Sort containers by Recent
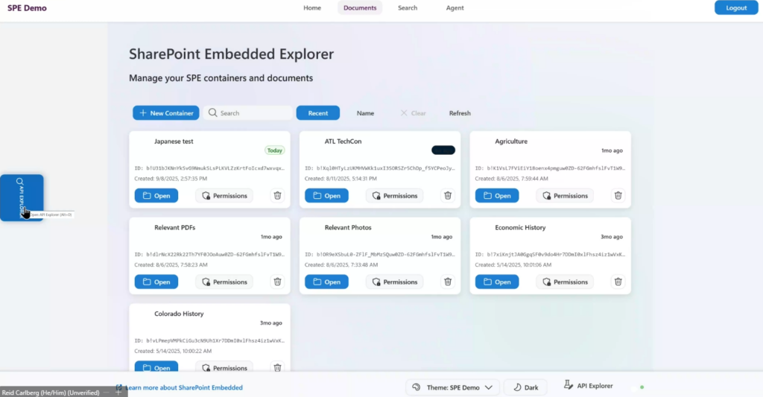 coord(317,113)
